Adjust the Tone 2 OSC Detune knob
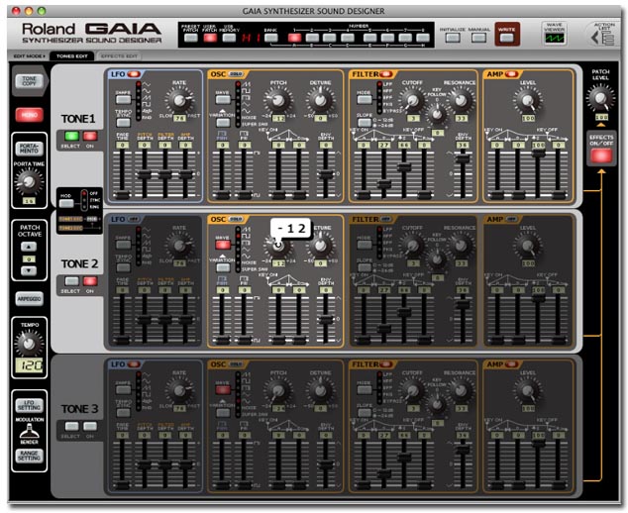This screenshot has height=513, width=628. tap(320, 245)
